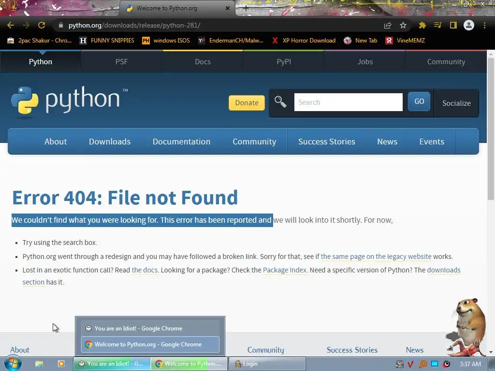495x371 pixels.
Task: Open the 2pac Shakur bookmark
Action: pyautogui.click(x=40, y=41)
